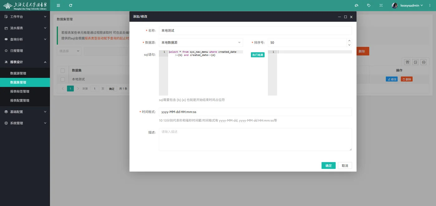Click inside the sql语句 code editor

tap(201, 73)
